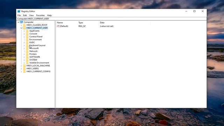Expand the SOFTWARE key chevron
The image size is (224, 126).
pos(24,57)
